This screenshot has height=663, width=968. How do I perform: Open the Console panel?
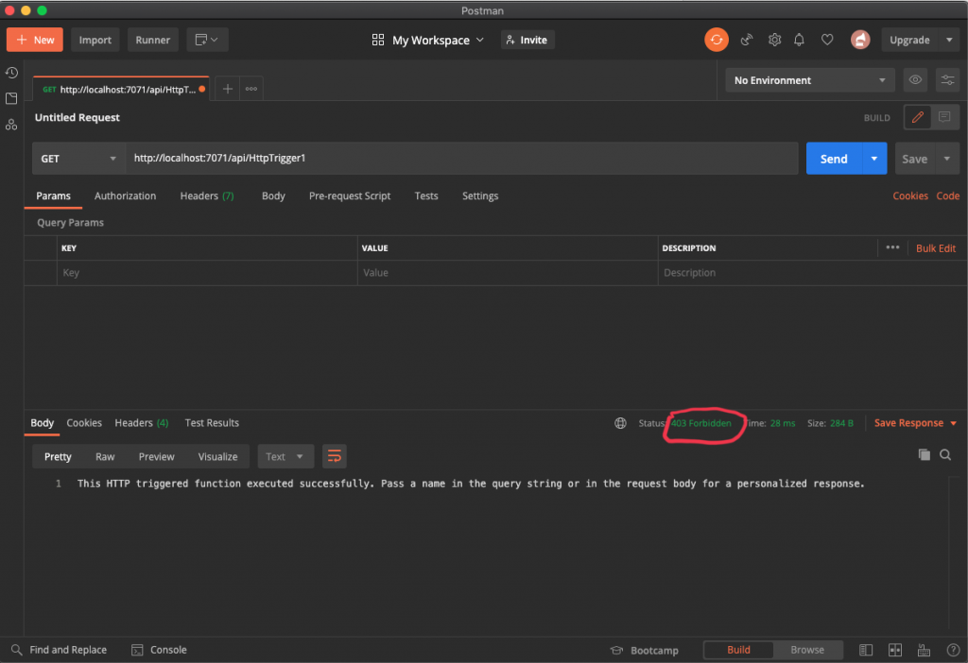point(159,650)
